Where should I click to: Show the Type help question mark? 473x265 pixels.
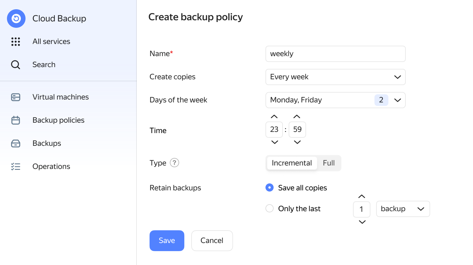pos(174,163)
